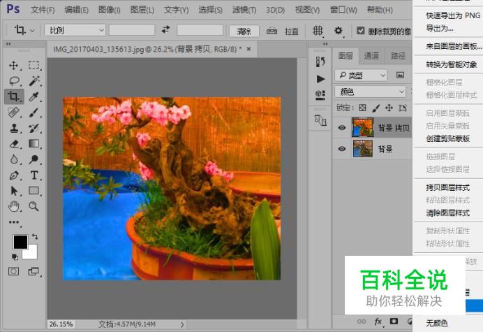Swap foreground and background colors
The image size is (483, 332).
click(x=35, y=237)
